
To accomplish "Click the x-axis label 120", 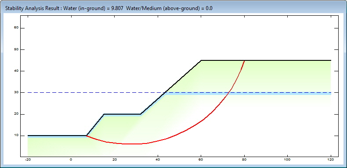I will pyautogui.click(x=331, y=160).
